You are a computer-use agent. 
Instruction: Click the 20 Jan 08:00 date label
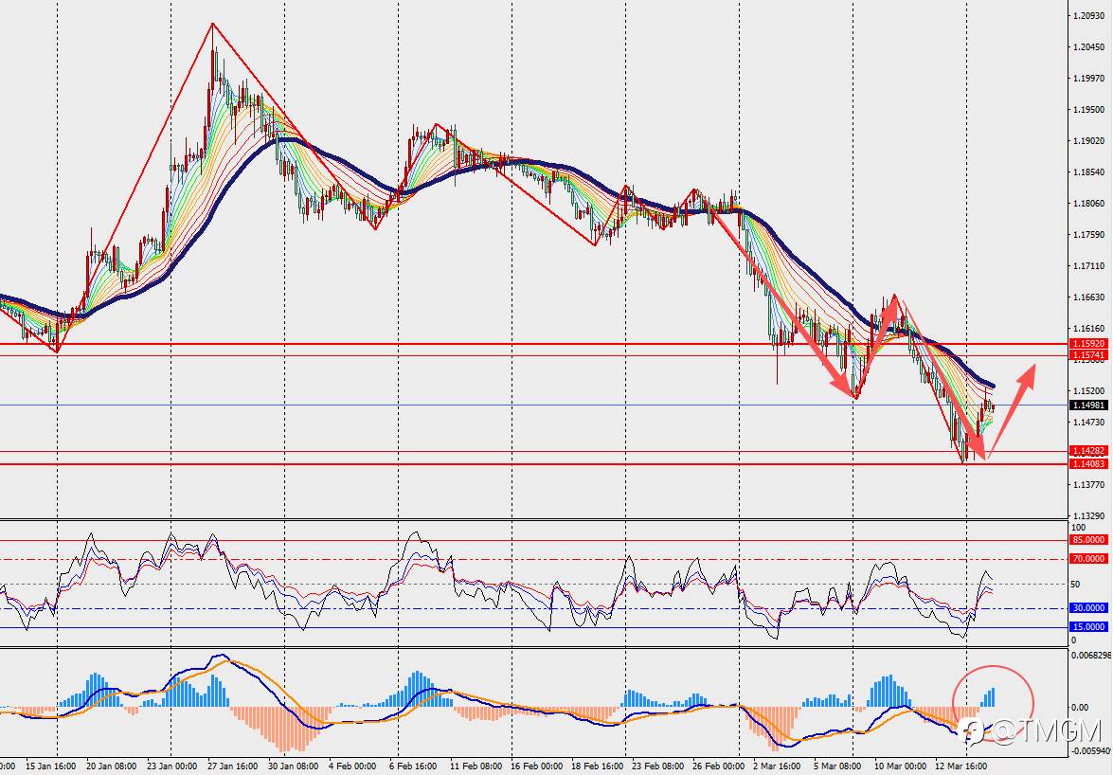pyautogui.click(x=112, y=766)
